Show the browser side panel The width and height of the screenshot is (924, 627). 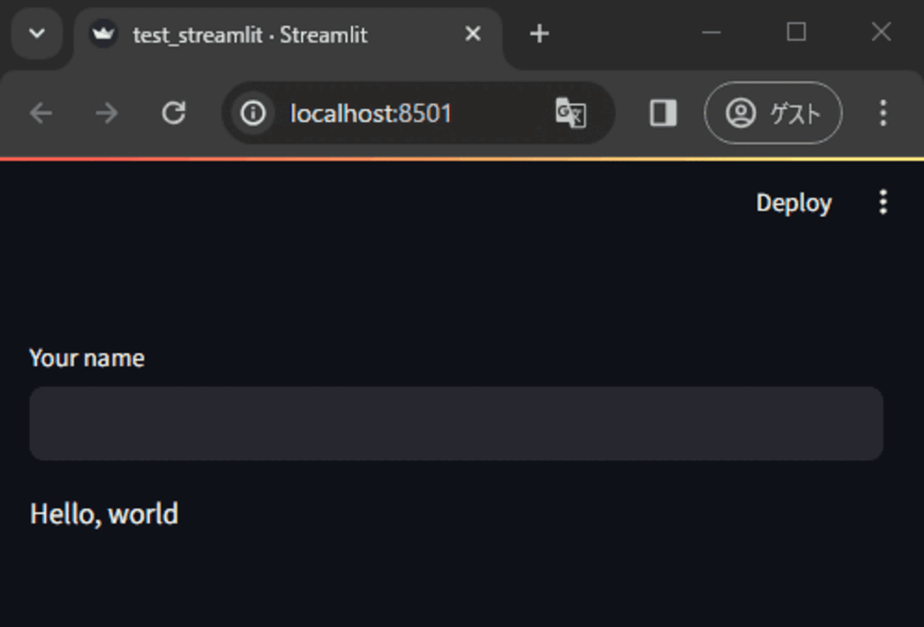(663, 113)
